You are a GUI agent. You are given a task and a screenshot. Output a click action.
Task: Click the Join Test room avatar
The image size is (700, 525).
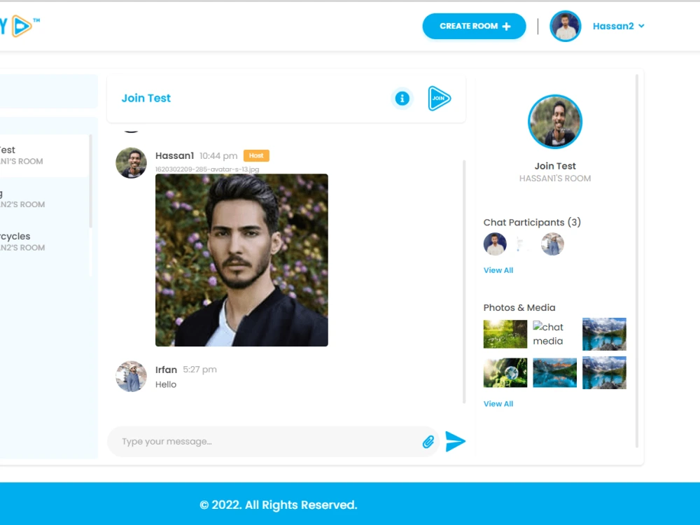tap(555, 121)
